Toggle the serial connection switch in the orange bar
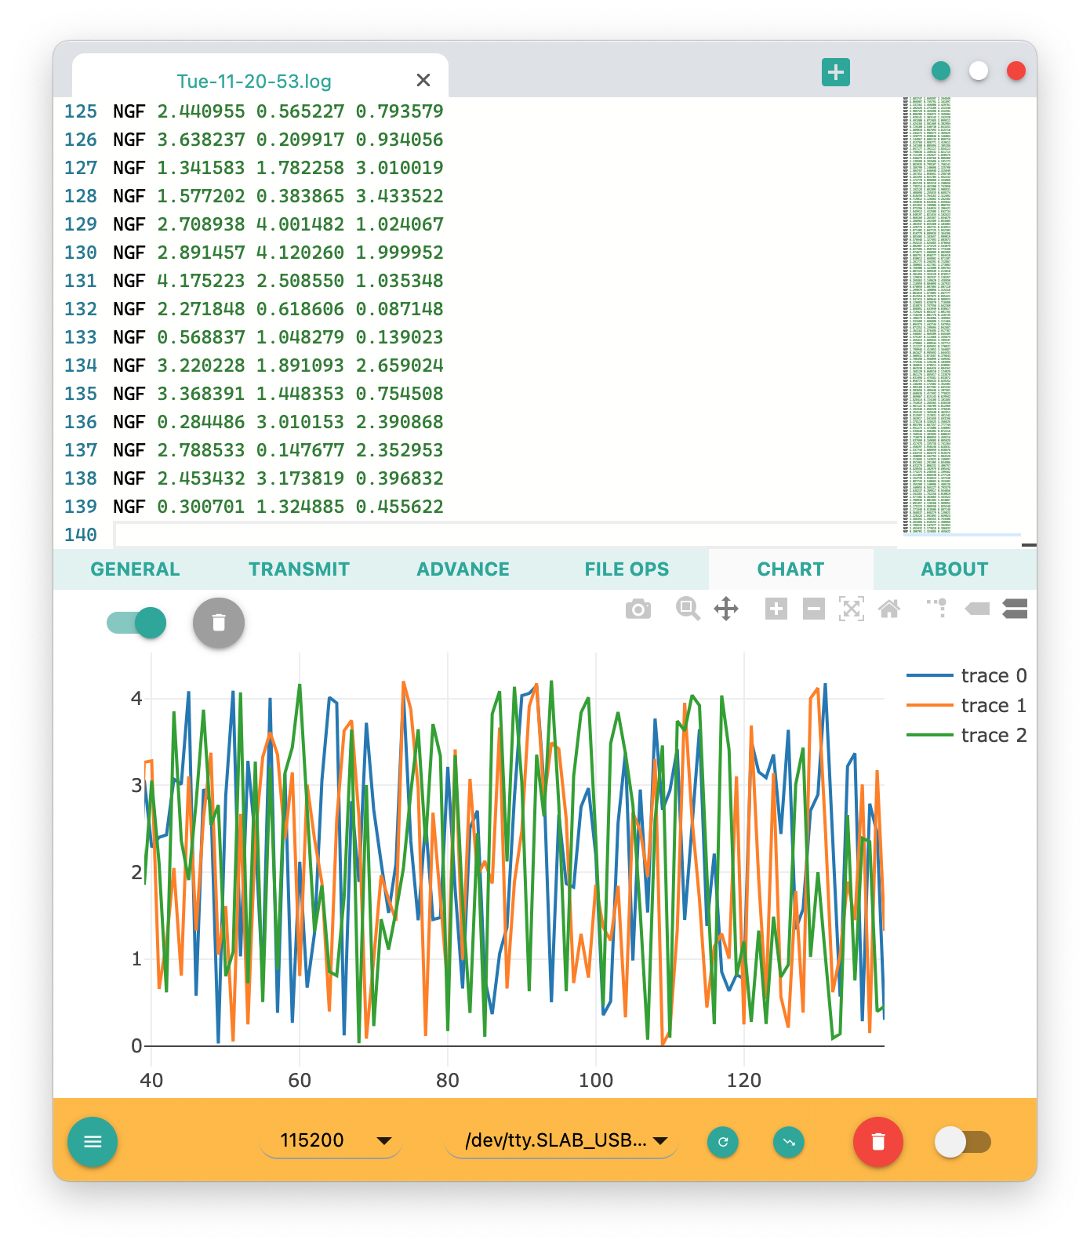Viewport: 1090px width, 1247px height. (x=962, y=1142)
